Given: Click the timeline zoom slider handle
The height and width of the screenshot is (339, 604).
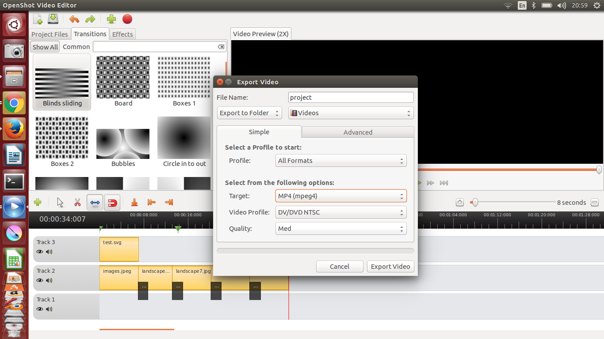Looking at the screenshot, I should tap(475, 203).
